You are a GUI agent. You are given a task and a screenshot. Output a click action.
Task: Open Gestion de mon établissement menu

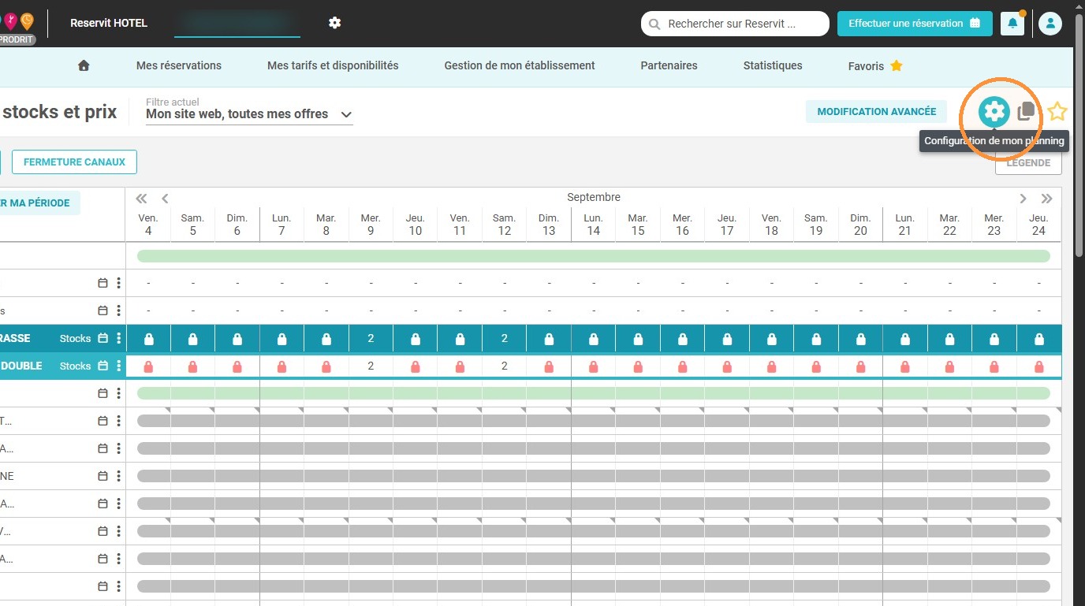click(x=520, y=66)
